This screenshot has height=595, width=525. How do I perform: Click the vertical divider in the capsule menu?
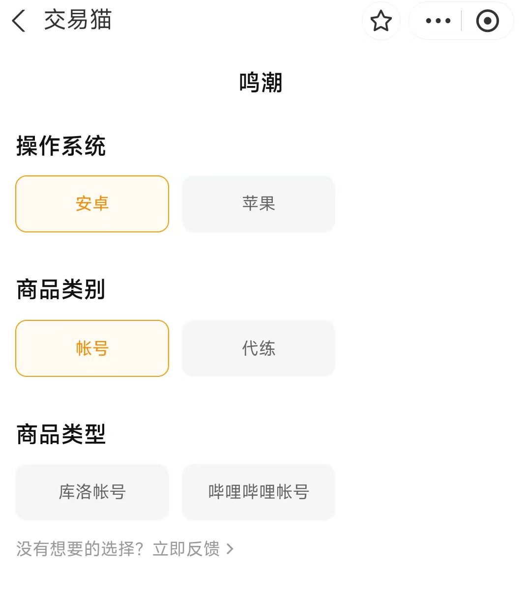(x=461, y=21)
